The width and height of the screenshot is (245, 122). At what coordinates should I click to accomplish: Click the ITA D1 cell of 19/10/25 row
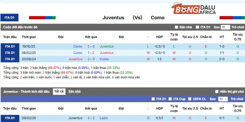tap(10, 46)
